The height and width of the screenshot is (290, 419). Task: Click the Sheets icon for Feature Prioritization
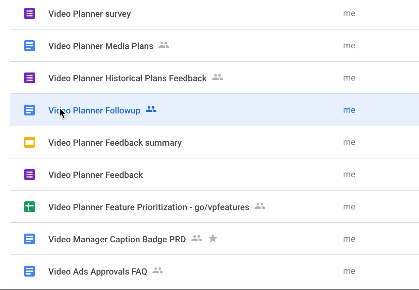30,207
